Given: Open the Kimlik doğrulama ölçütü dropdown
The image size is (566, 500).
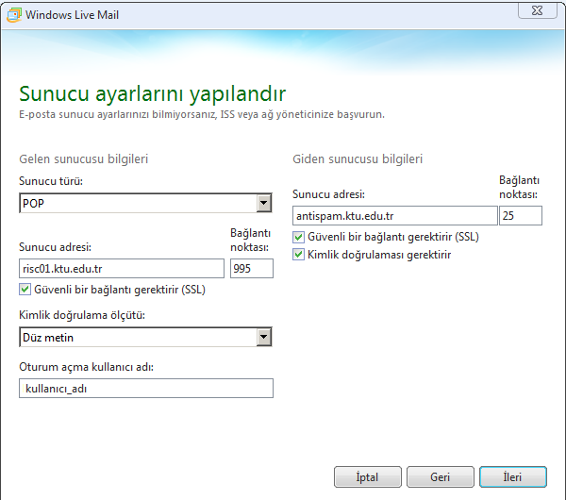Looking at the screenshot, I should (x=264, y=337).
